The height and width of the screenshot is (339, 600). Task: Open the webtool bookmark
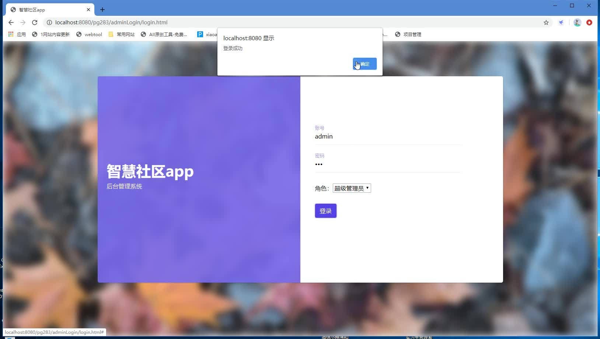pos(89,34)
